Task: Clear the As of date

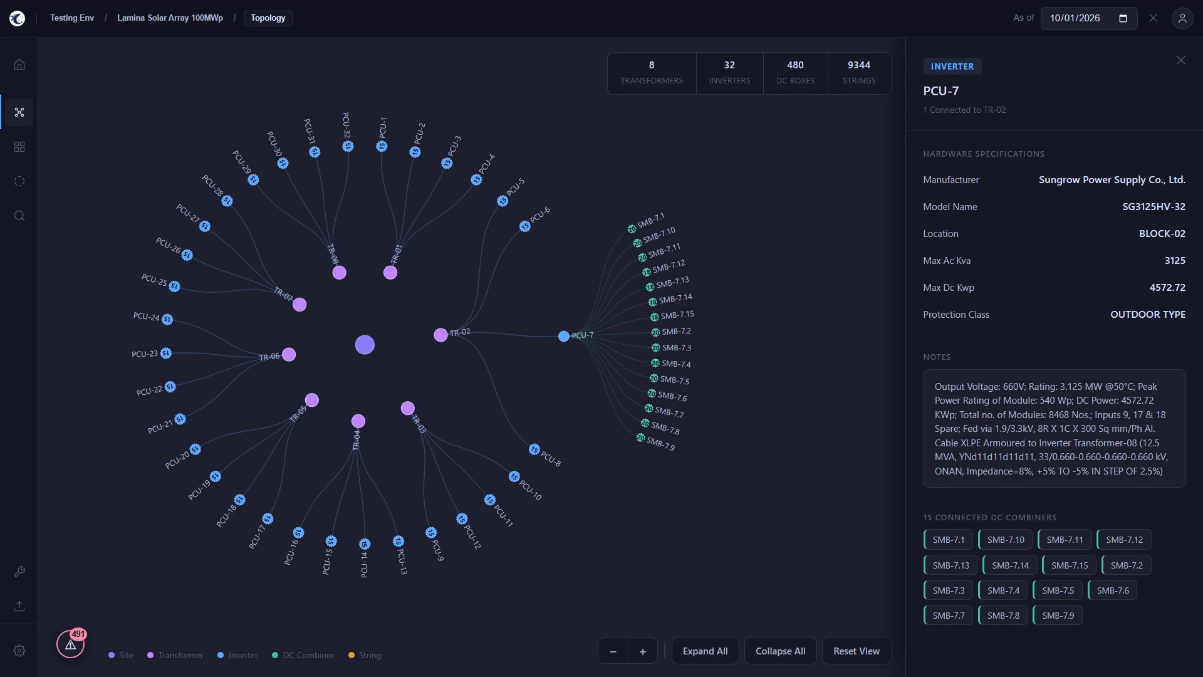Action: [x=1153, y=18]
